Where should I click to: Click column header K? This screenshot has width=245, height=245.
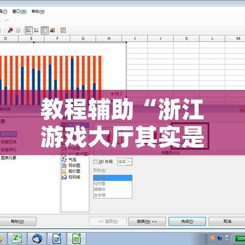186,39
